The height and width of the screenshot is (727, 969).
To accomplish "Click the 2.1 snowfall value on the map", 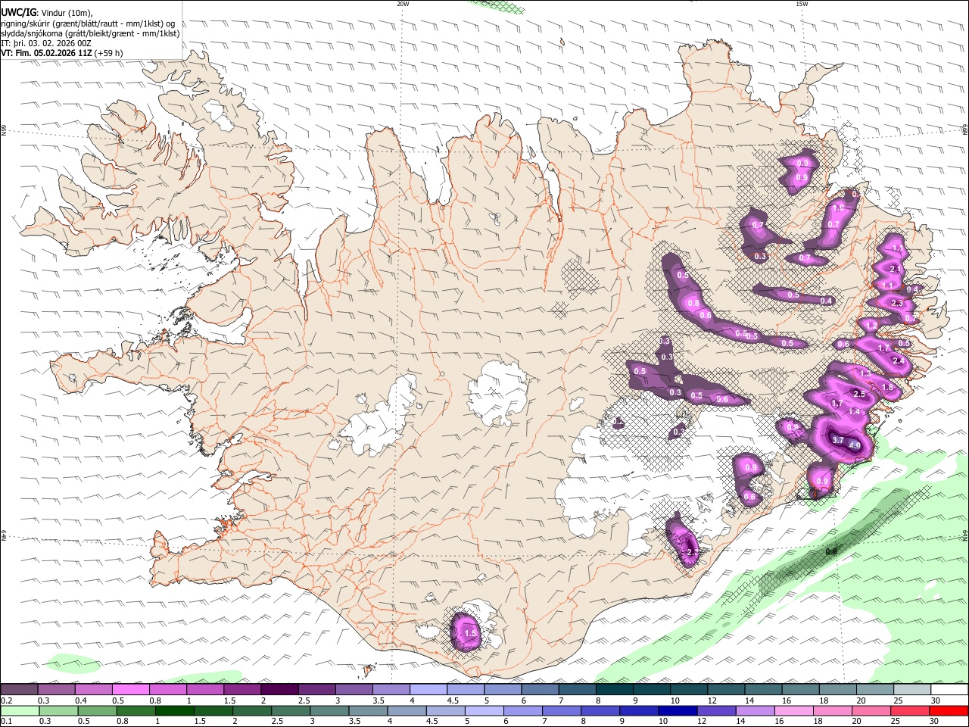I will click(x=896, y=268).
